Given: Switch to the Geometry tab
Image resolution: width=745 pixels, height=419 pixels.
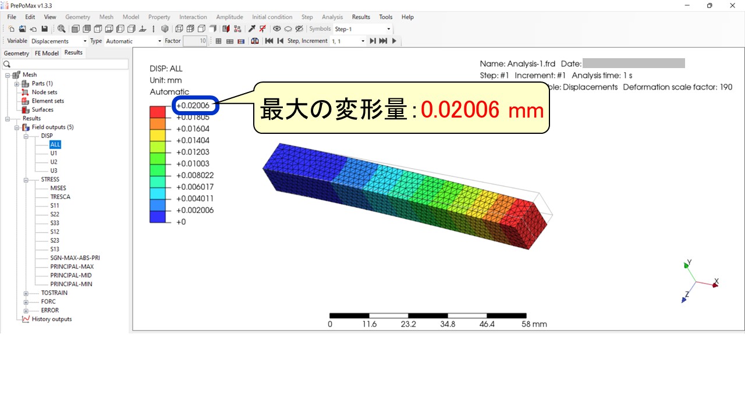Looking at the screenshot, I should (16, 53).
